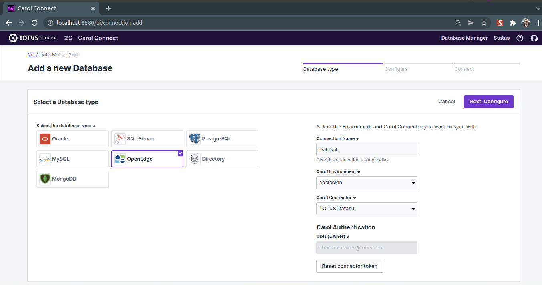
Task: Select the MySQL logo icon
Action: click(45, 159)
